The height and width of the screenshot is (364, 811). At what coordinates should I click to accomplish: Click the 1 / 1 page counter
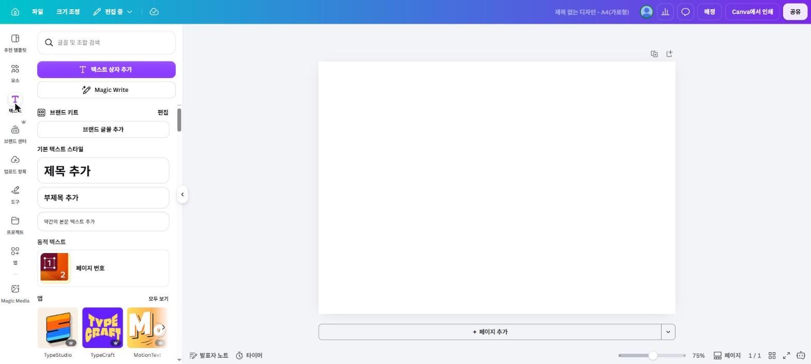point(755,356)
